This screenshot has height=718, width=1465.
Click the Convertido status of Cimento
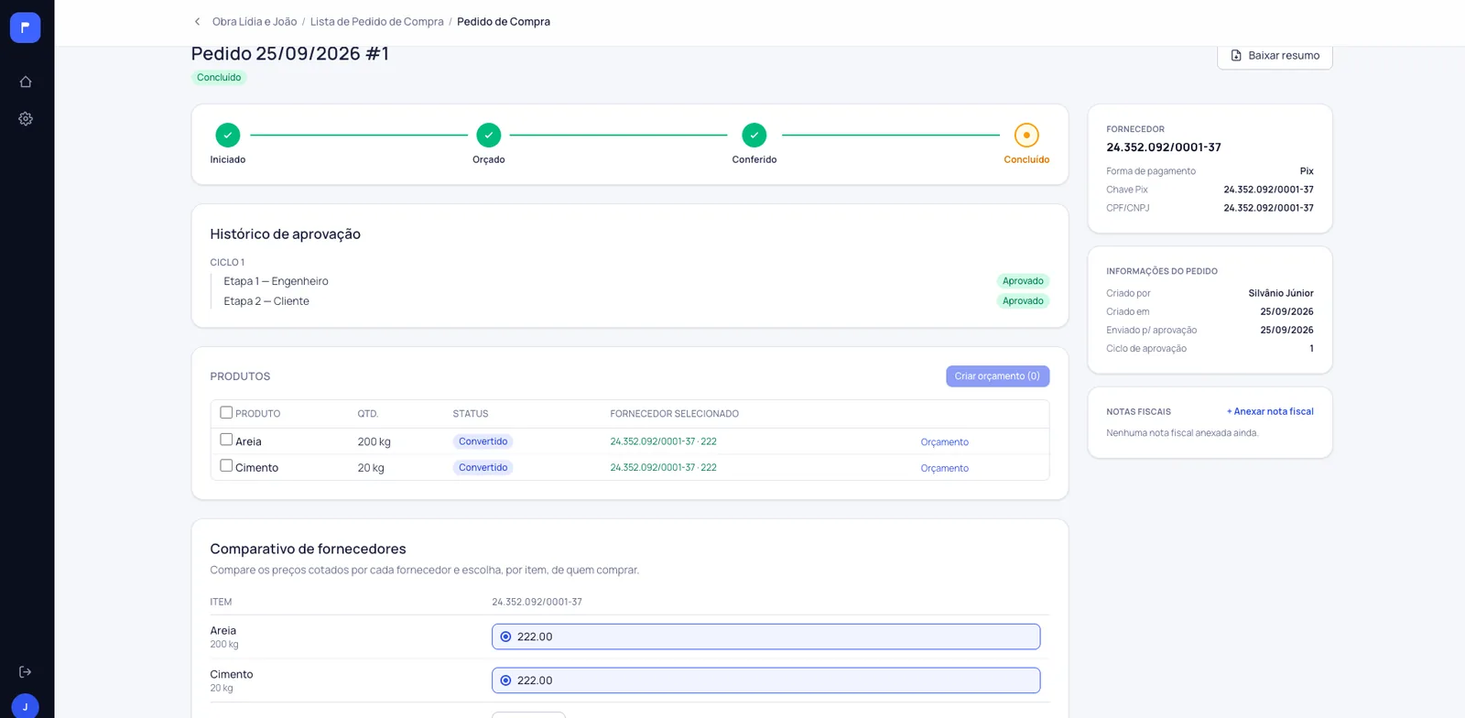click(x=483, y=467)
